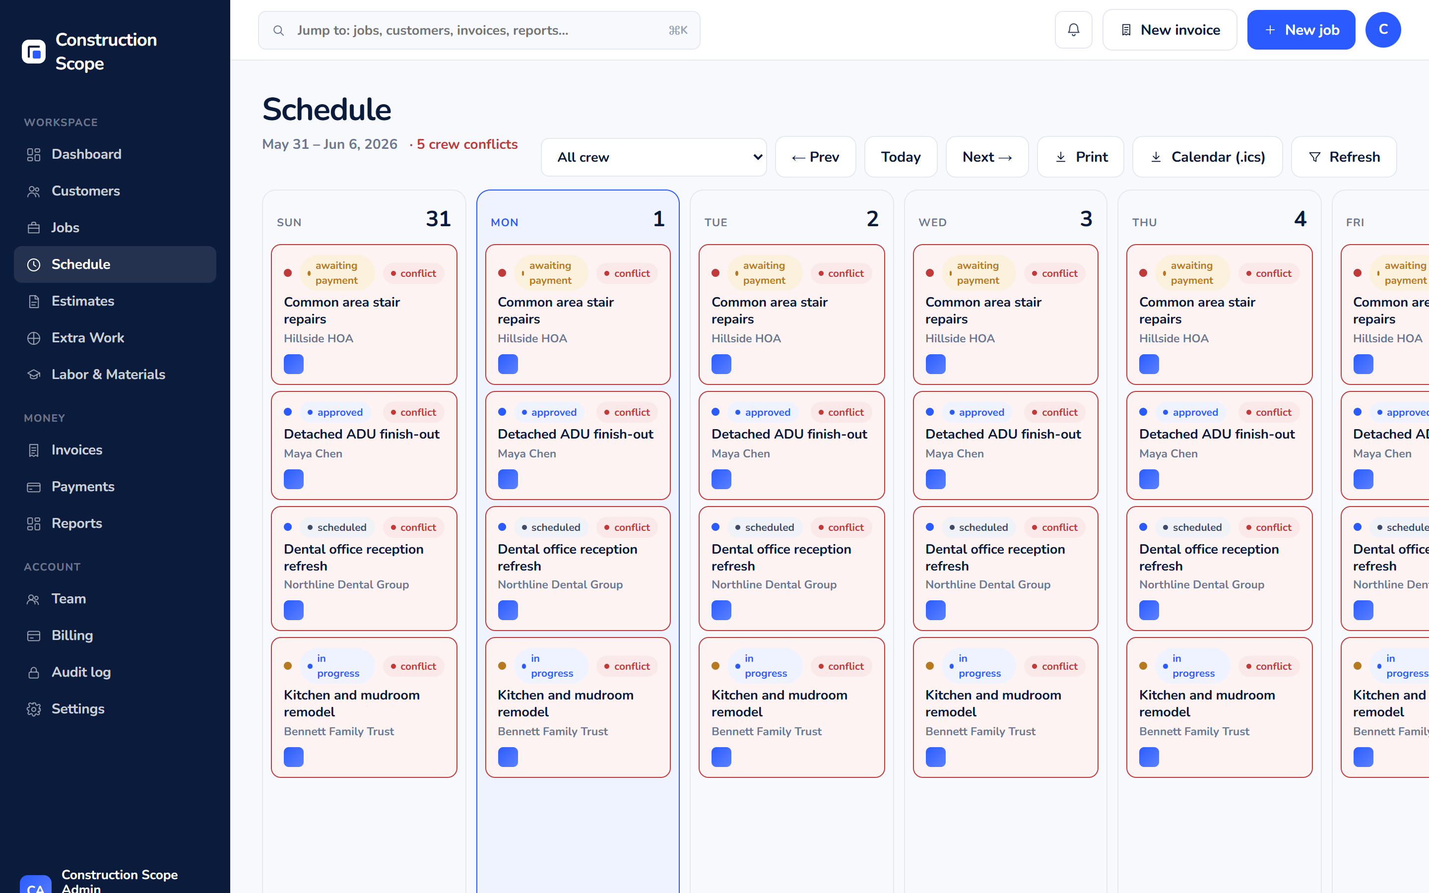Click crew color square on Thursday stair repairs card
The height and width of the screenshot is (893, 1429).
(x=1149, y=364)
